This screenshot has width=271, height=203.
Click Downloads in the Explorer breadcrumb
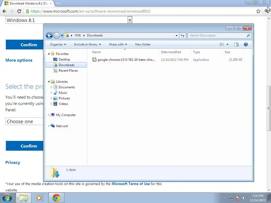[x=95, y=35]
